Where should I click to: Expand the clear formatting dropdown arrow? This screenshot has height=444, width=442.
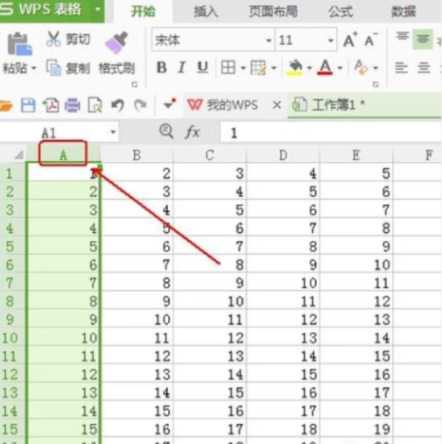coord(375,68)
